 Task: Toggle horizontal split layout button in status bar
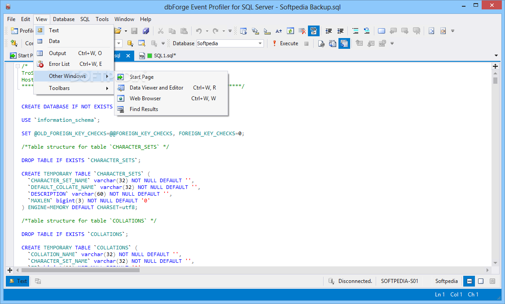469,281
